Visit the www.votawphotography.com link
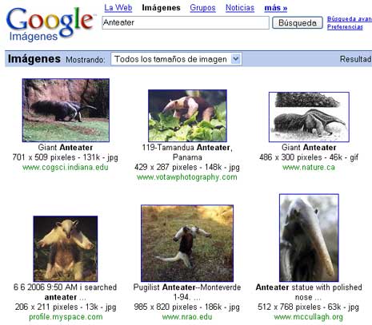Image resolution: width=372 pixels, height=325 pixels. click(x=187, y=177)
